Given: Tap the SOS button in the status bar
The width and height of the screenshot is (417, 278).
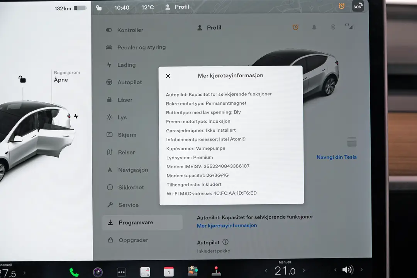Looking at the screenshot, I should (x=358, y=6).
